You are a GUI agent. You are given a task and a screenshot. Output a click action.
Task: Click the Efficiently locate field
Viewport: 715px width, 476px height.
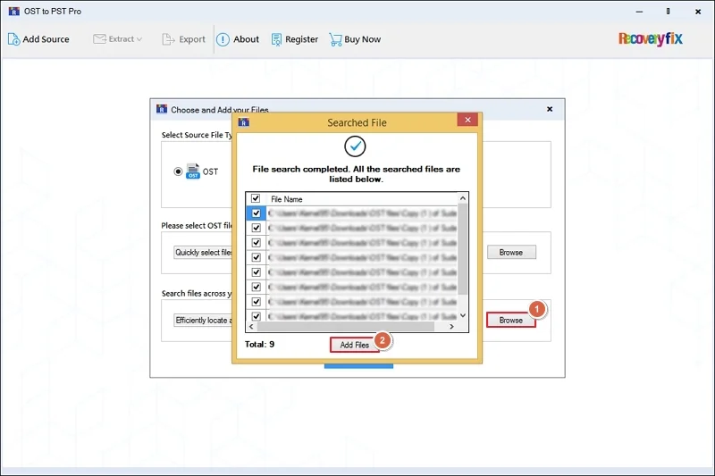click(204, 321)
